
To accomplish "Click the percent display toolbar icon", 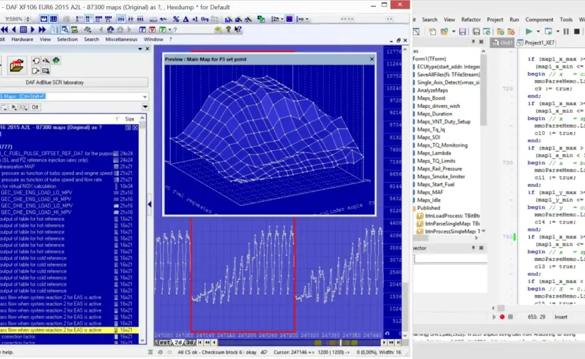I will (x=175, y=19).
